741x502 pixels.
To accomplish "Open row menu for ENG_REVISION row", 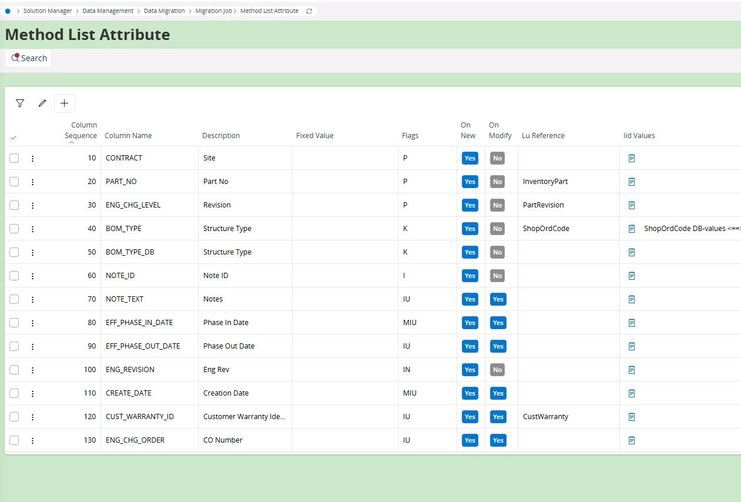I will 32,370.
